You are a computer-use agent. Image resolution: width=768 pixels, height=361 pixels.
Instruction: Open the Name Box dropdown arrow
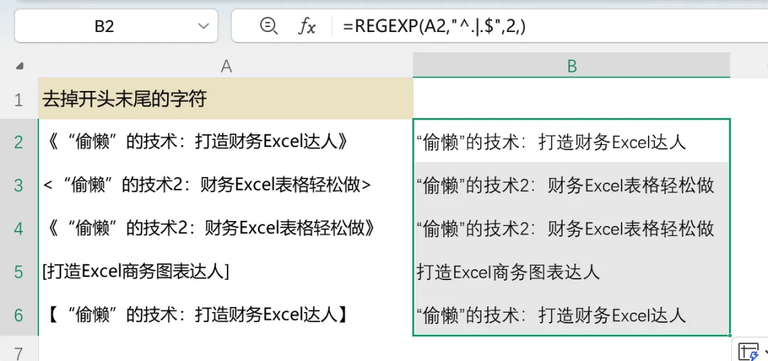pos(204,26)
